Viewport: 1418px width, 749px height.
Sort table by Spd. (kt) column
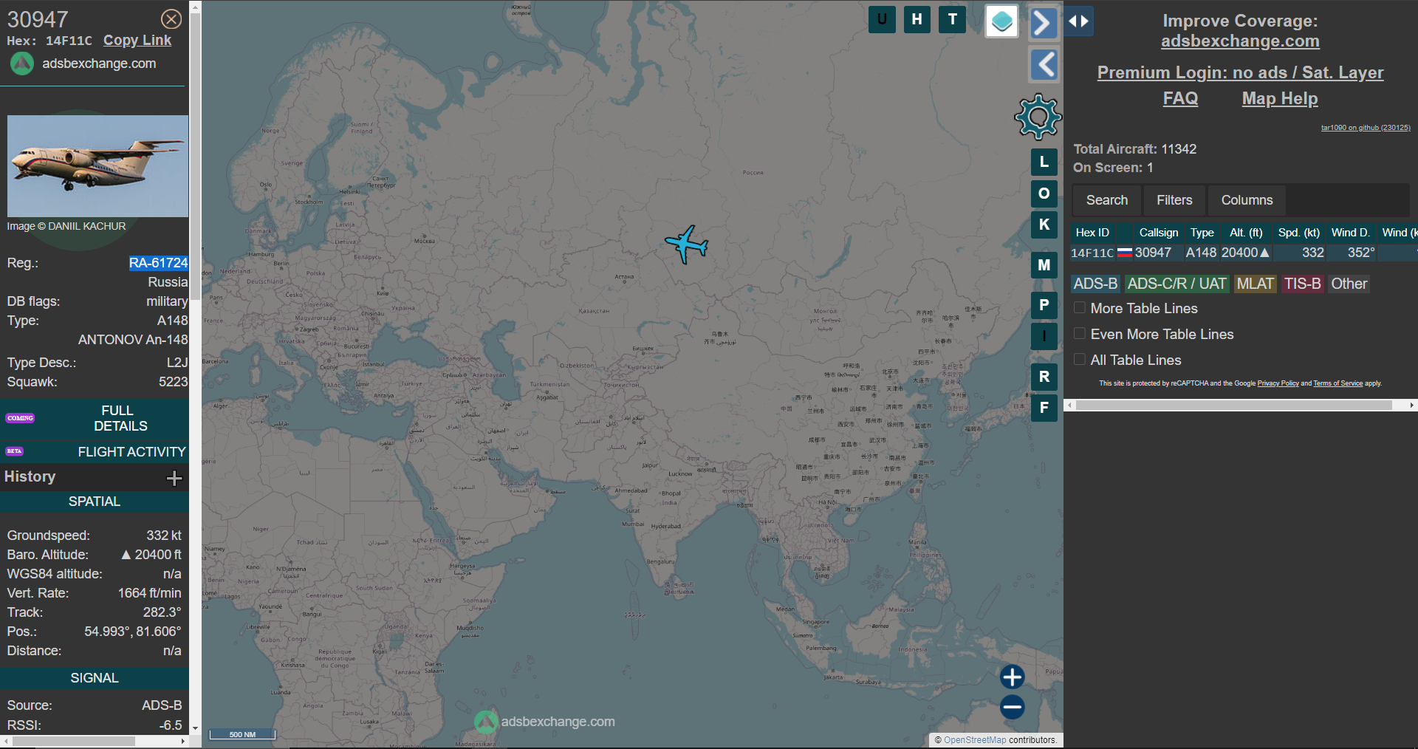tap(1298, 233)
